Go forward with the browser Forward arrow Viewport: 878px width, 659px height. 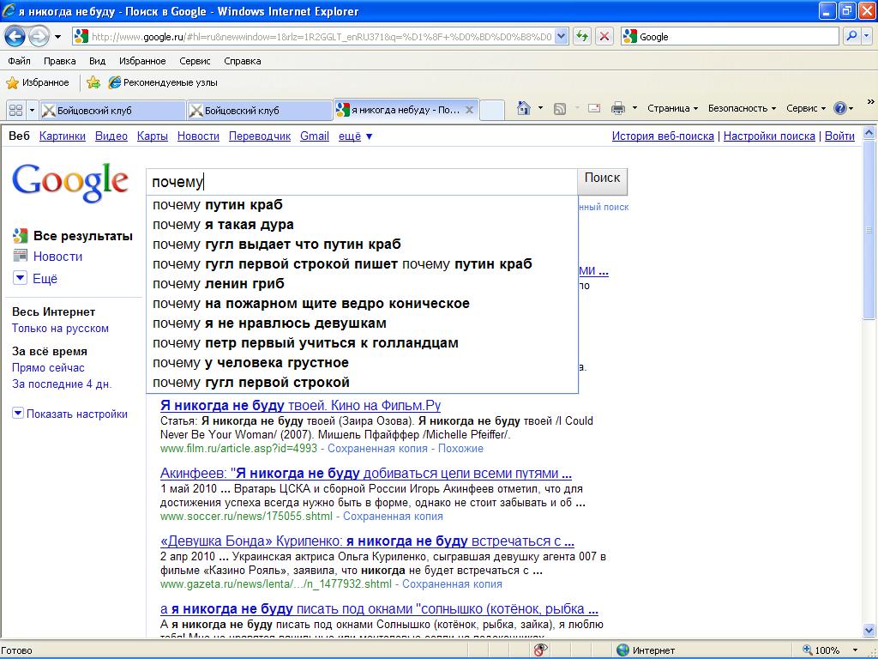click(38, 37)
